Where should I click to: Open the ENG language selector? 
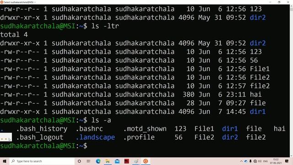coord(266,161)
